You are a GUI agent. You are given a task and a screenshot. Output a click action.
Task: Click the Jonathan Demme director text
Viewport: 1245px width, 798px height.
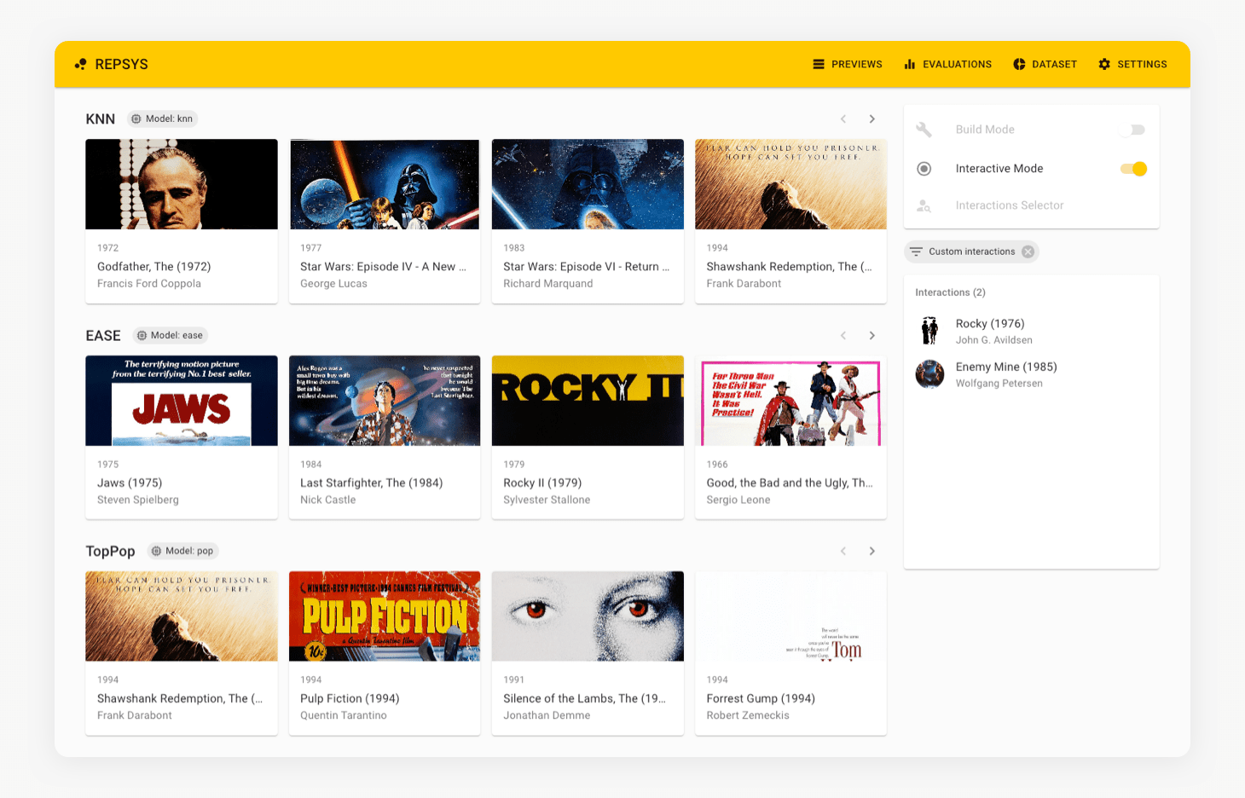coord(547,715)
